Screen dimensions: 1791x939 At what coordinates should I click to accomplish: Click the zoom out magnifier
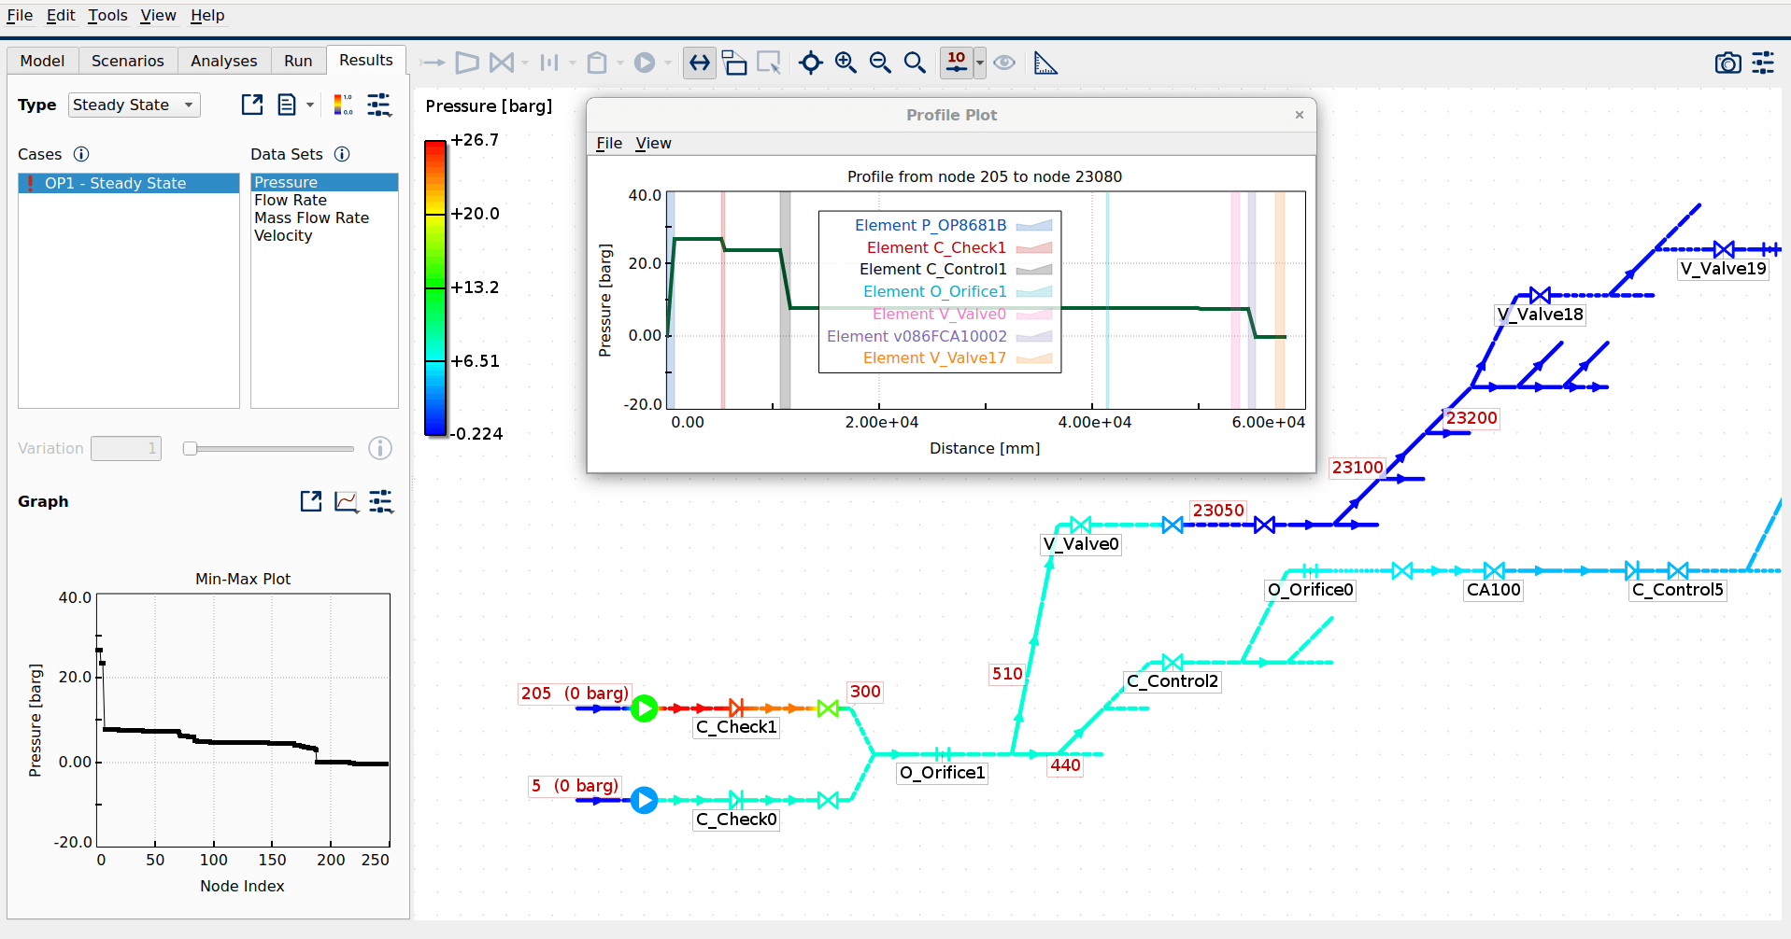880,63
